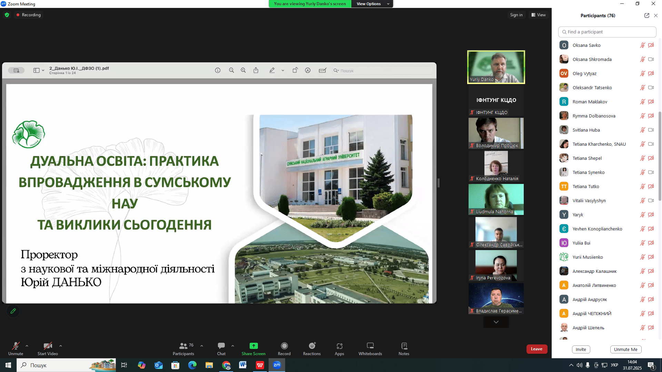Click the rotate icon in PDF toolbar
The image size is (662, 372).
pyautogui.click(x=295, y=70)
